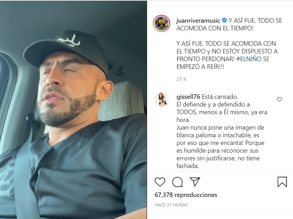Screen dimensions: 293x219
Task: Click the caption paragraph mentioning 'PRONTO PERDONAR!'
Action: click(227, 55)
